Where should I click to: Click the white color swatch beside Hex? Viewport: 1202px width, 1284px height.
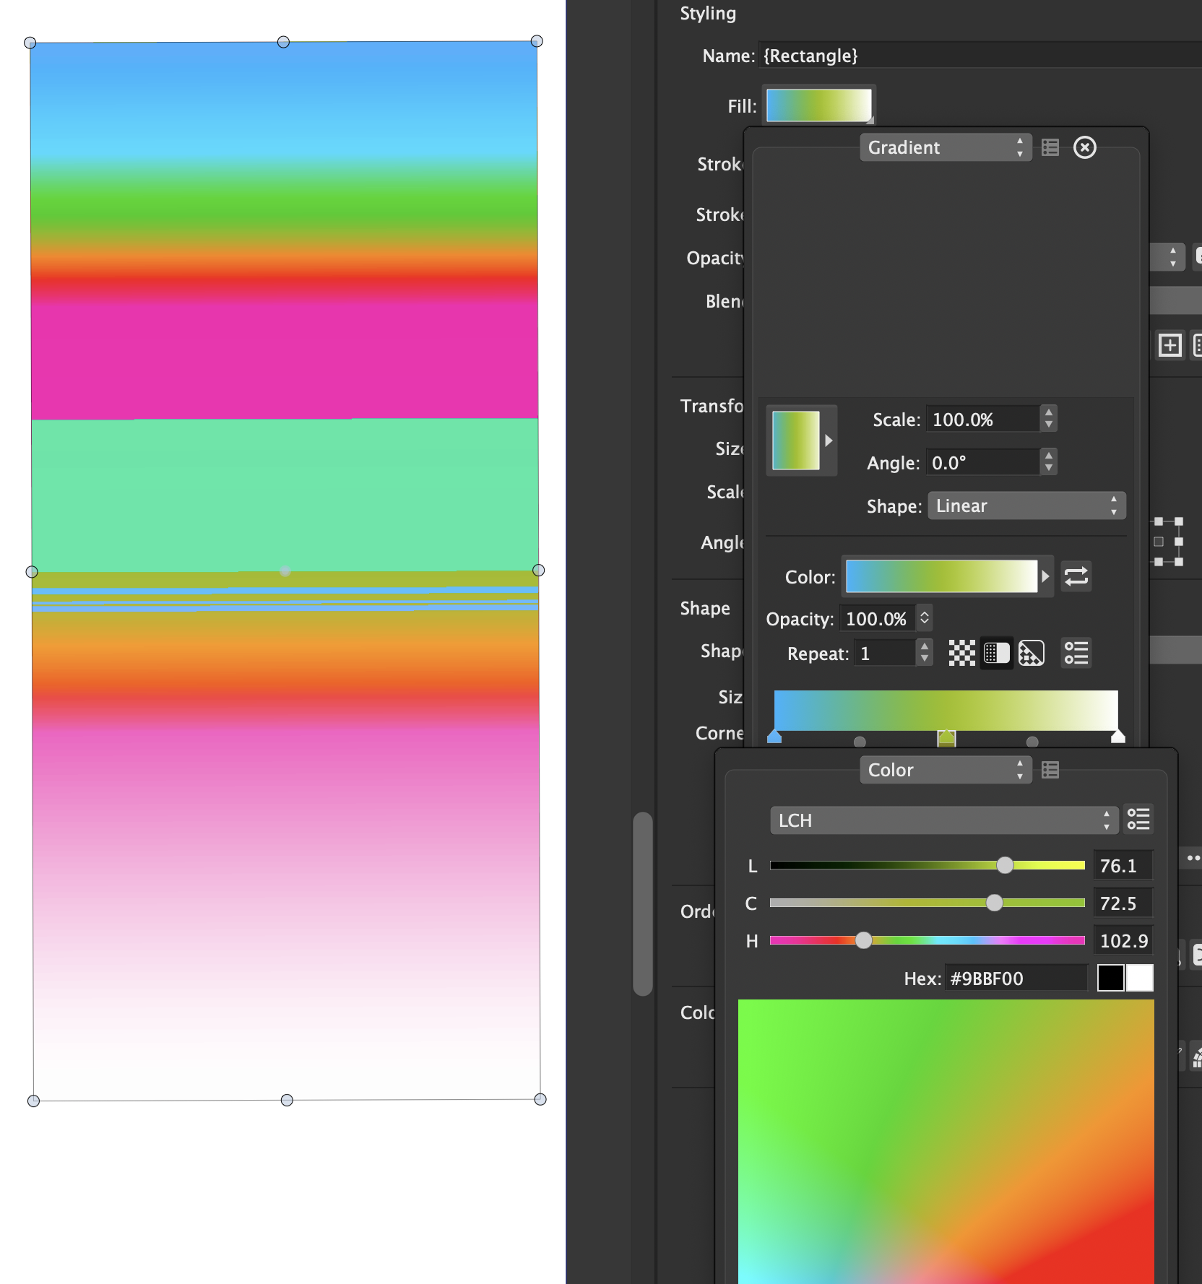pos(1140,978)
